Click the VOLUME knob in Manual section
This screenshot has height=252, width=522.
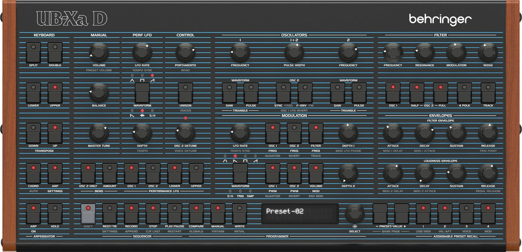click(99, 52)
